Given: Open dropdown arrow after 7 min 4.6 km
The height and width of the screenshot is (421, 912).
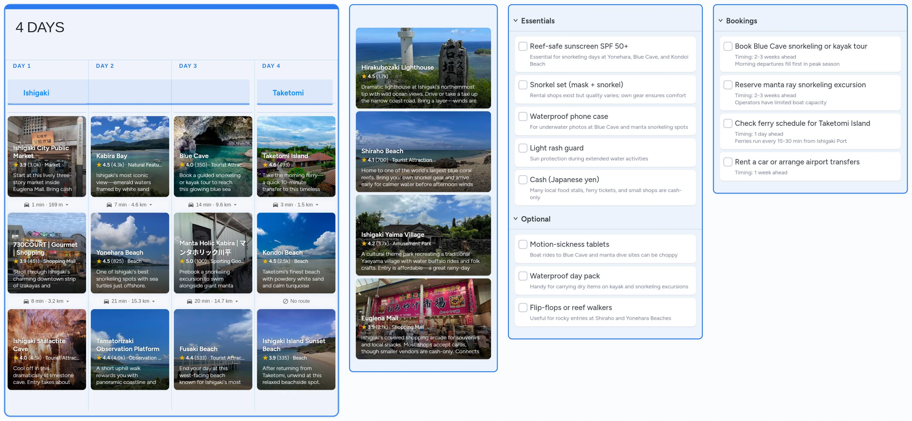Looking at the screenshot, I should click(x=151, y=205).
